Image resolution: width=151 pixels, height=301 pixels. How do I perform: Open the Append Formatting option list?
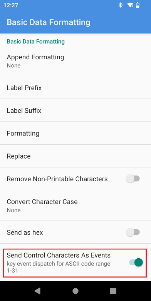[75, 61]
